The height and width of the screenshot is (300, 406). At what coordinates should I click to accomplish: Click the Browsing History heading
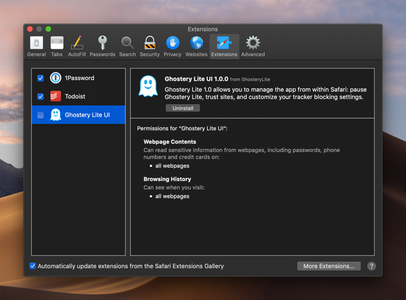click(x=167, y=179)
